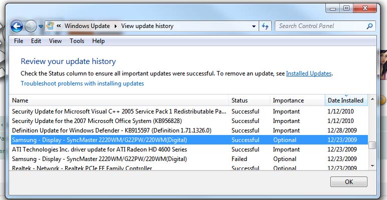Sort by the Status column header
Viewport: 387px width, 200px height.
[x=240, y=100]
